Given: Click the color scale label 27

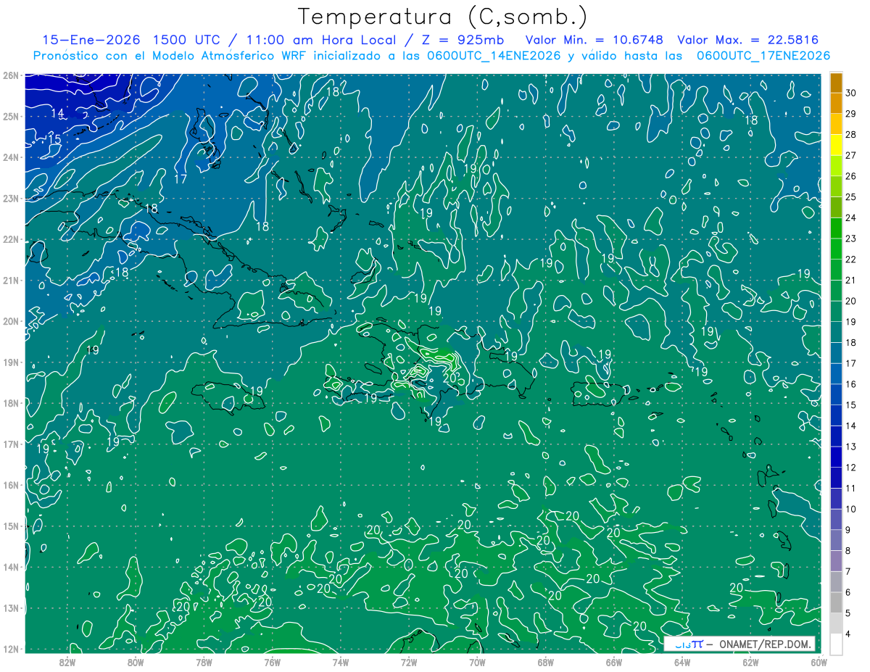Looking at the screenshot, I should click(x=851, y=155).
